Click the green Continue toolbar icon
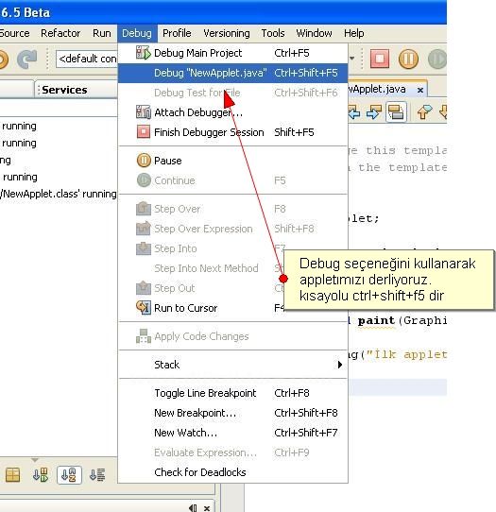This screenshot has width=496, height=512. pos(436,60)
